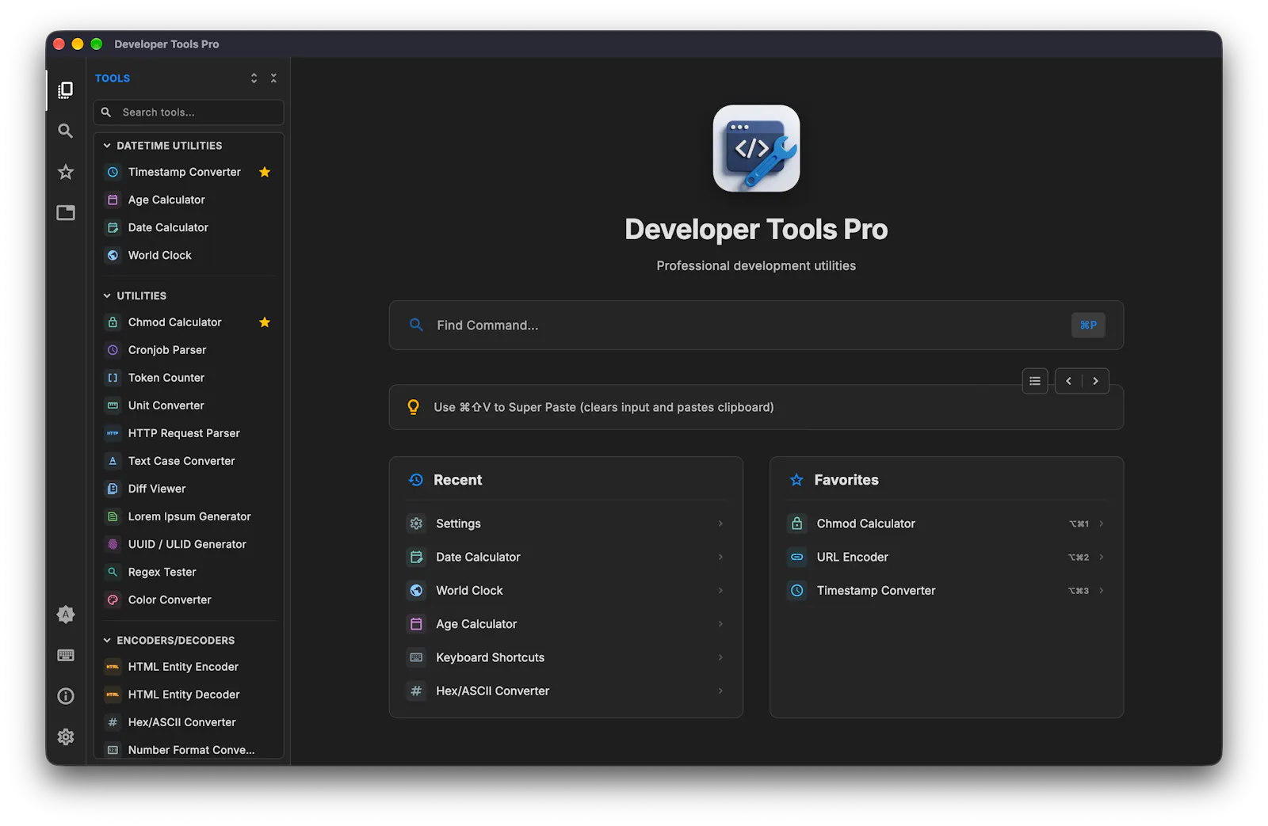The image size is (1268, 826).
Task: Select Lorem Ipsum Generator in sidebar
Action: point(188,516)
